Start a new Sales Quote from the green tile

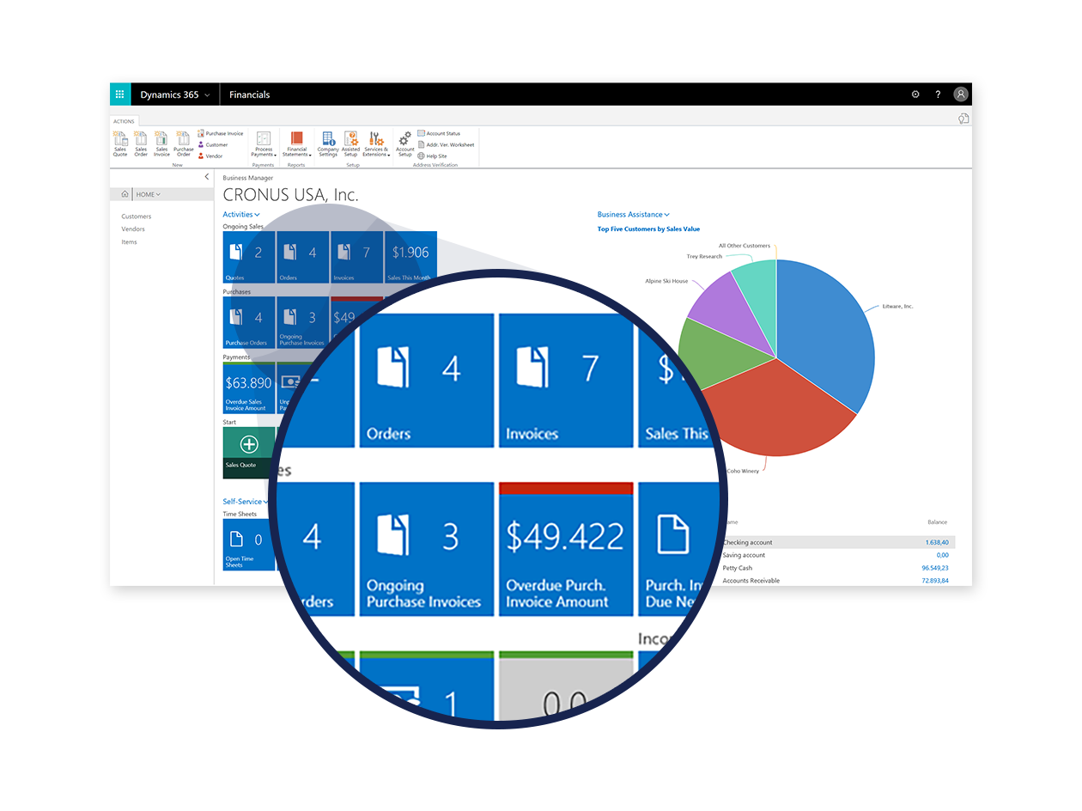(249, 452)
